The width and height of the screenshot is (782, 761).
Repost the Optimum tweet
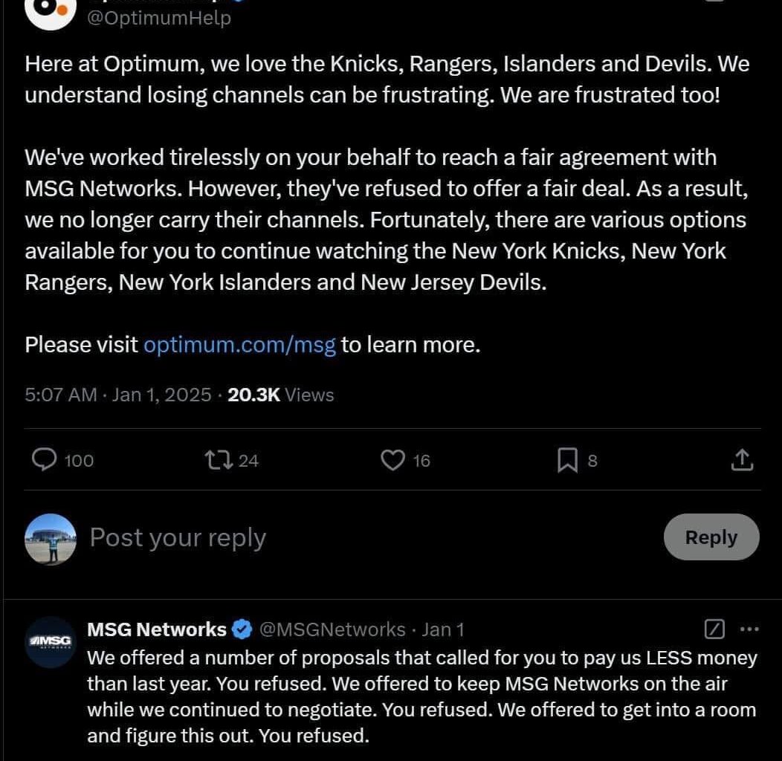pyautogui.click(x=218, y=460)
